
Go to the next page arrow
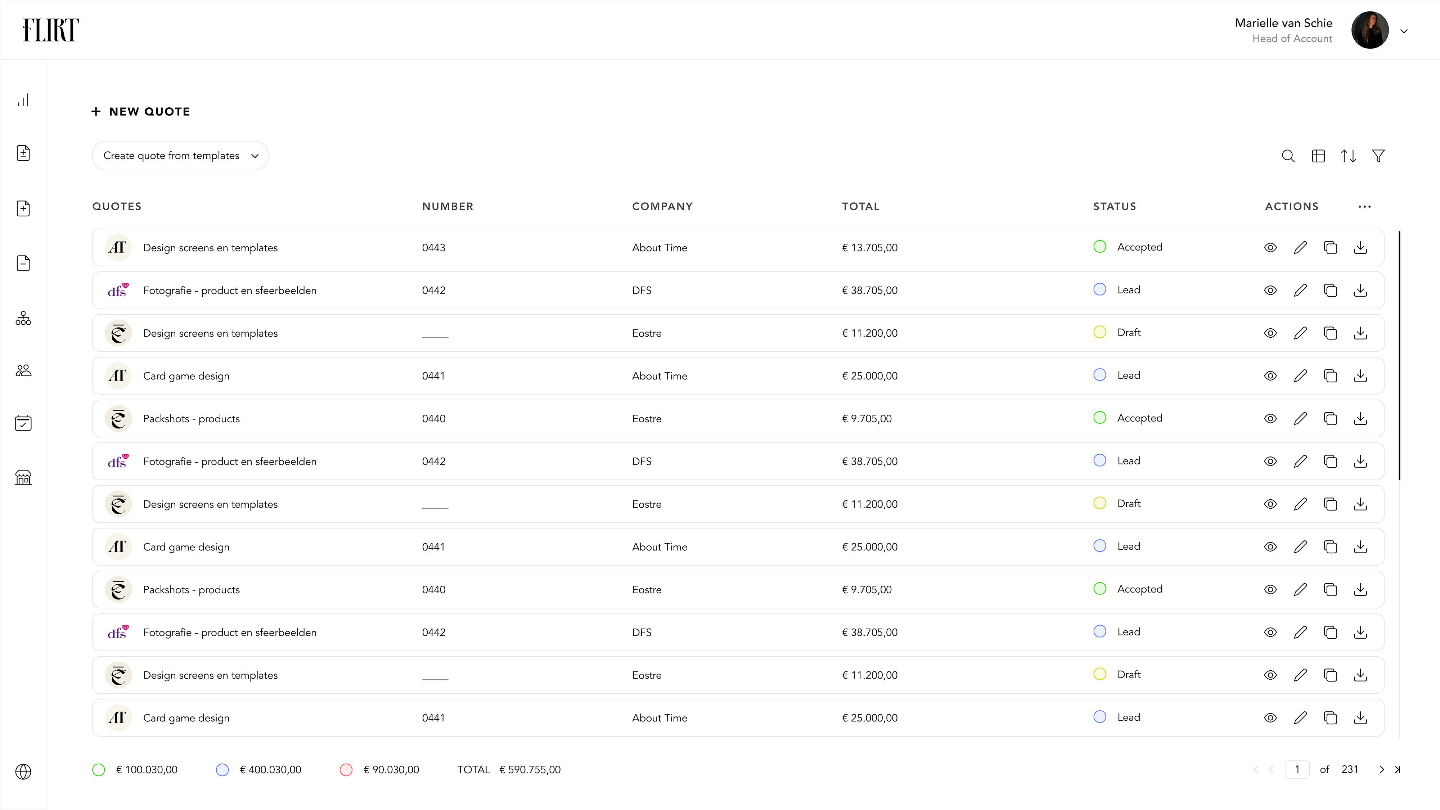click(x=1381, y=770)
